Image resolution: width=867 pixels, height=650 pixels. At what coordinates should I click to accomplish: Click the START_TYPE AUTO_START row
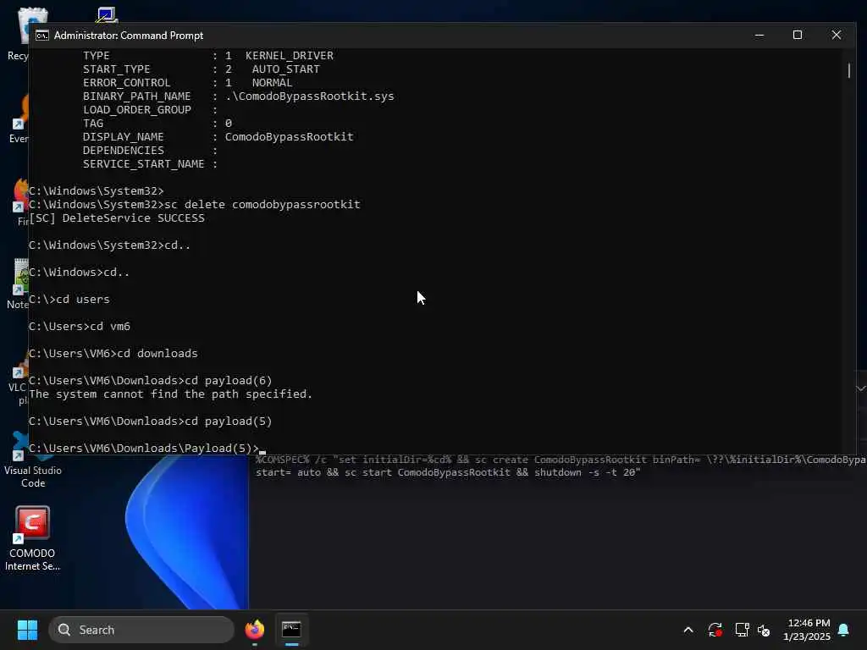202,69
